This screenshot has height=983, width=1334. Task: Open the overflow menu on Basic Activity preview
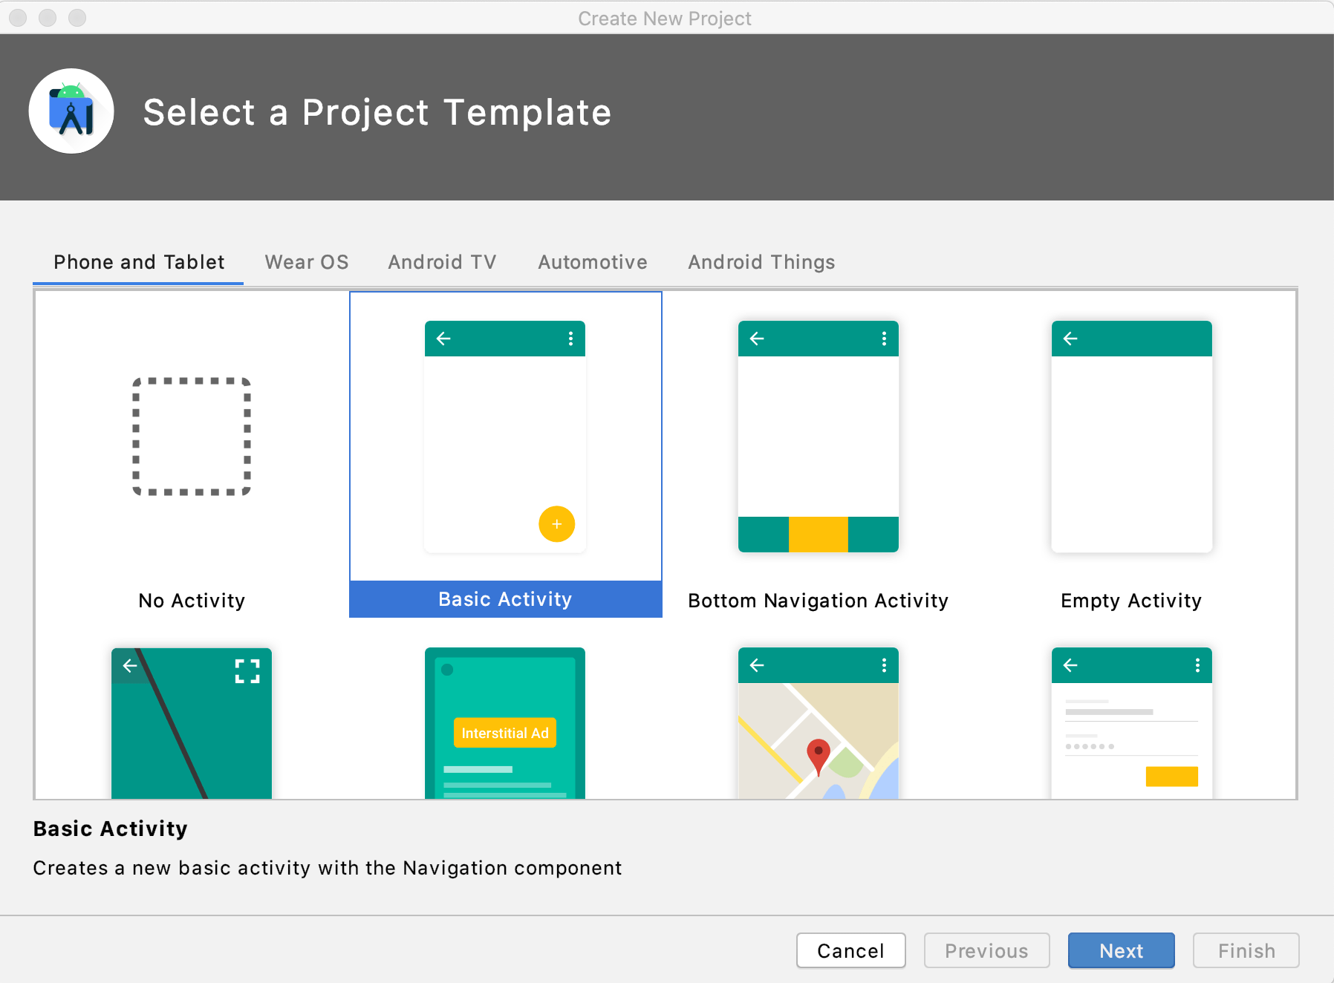click(570, 339)
